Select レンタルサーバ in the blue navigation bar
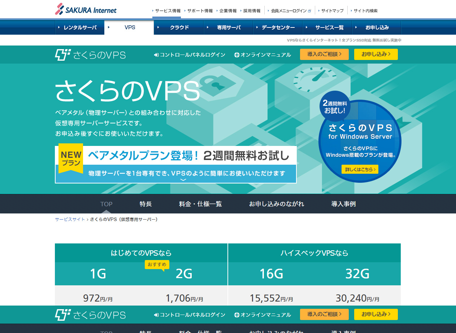Image resolution: width=456 pixels, height=333 pixels. [80, 27]
